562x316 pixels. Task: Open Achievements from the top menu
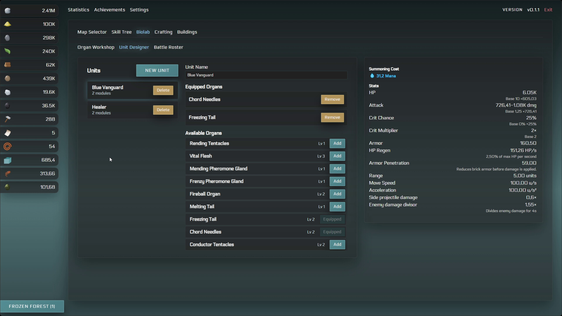[109, 10]
